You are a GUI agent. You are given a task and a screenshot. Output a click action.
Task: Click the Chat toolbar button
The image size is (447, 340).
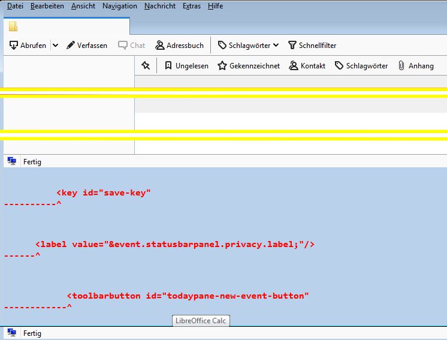coord(132,45)
